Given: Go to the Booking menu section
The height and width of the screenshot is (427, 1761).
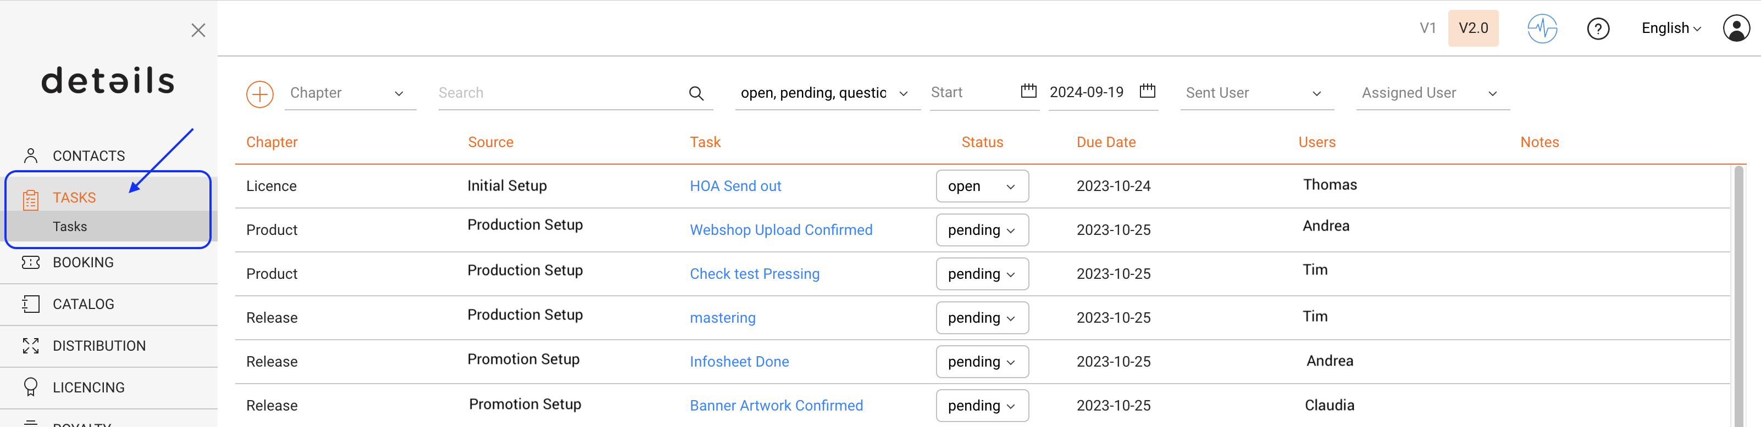Looking at the screenshot, I should [x=84, y=262].
